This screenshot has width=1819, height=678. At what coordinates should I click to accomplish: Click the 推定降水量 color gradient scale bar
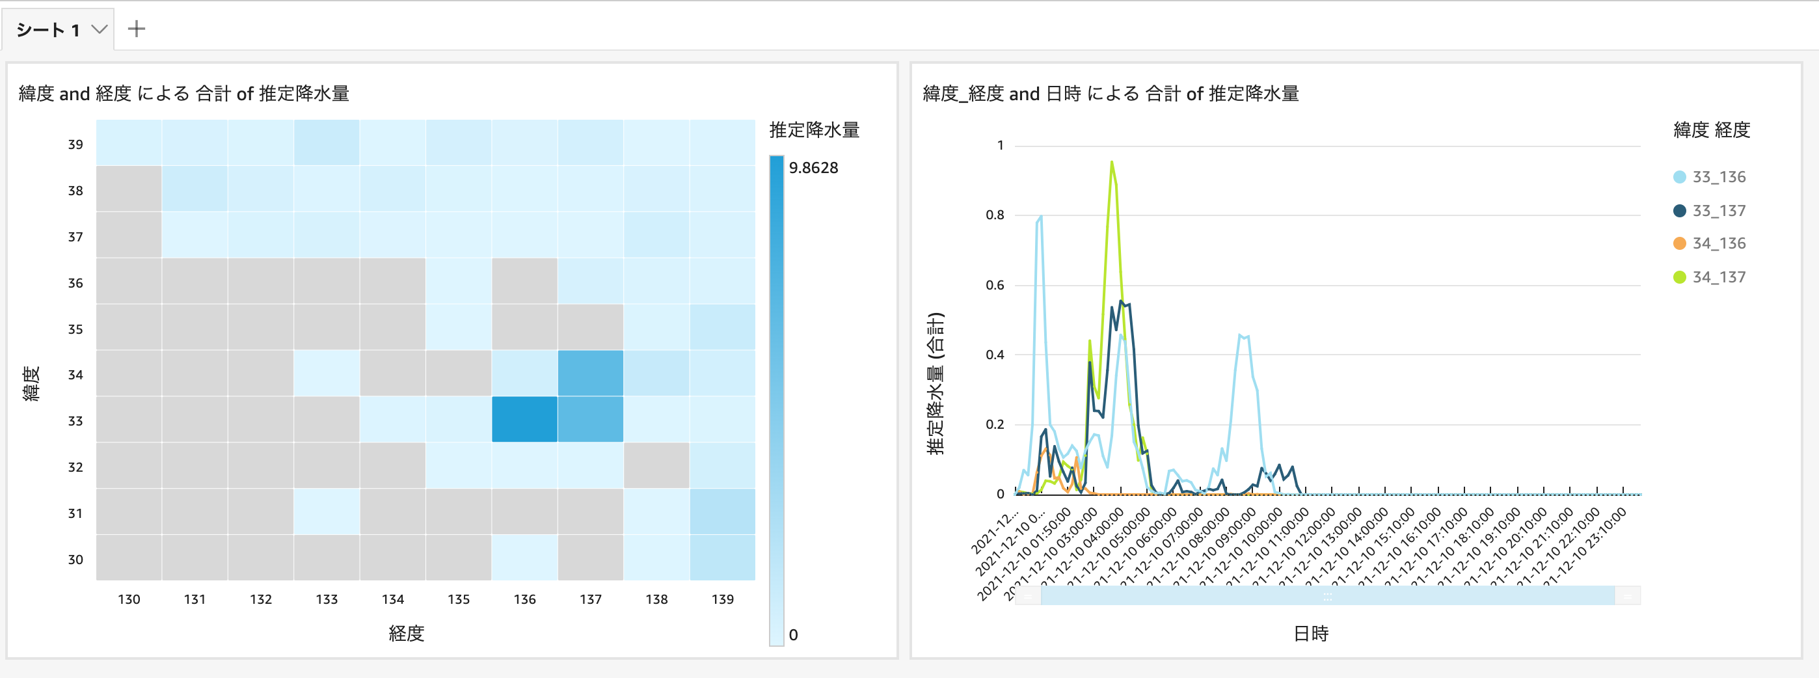click(x=777, y=400)
